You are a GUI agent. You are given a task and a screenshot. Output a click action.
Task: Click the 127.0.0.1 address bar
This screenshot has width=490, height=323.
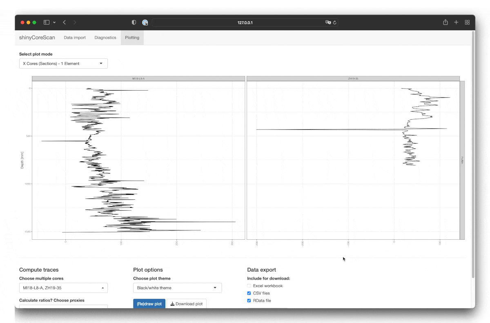tap(245, 22)
